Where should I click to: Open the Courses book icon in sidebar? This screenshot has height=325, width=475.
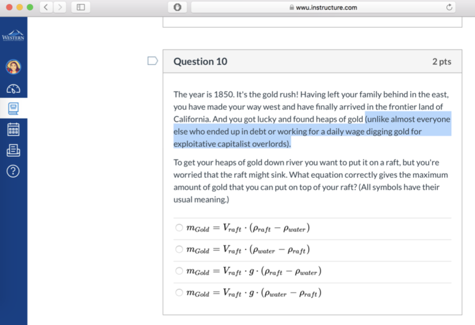tap(13, 108)
